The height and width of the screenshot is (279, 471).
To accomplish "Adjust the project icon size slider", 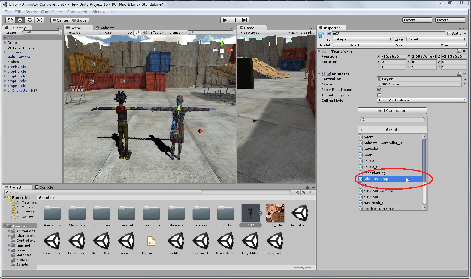I will 304,267.
